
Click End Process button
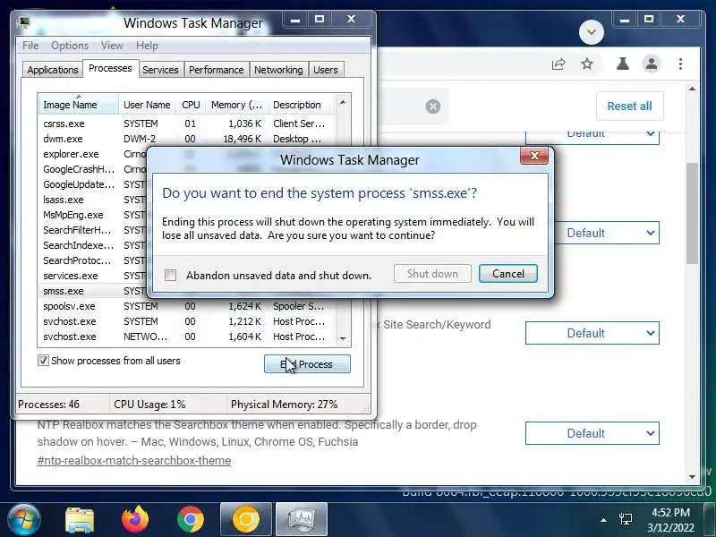point(307,364)
